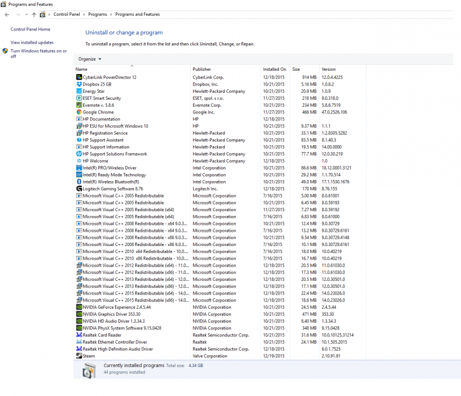Sort by Installed On column header
Image resolution: width=461 pixels, height=396 pixels.
point(275,69)
